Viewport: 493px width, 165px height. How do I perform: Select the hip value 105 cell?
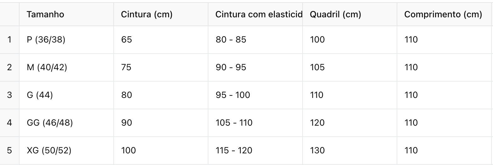350,67
